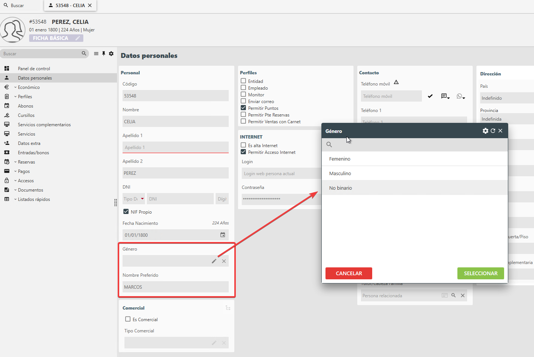Open Abonos section

[25, 106]
